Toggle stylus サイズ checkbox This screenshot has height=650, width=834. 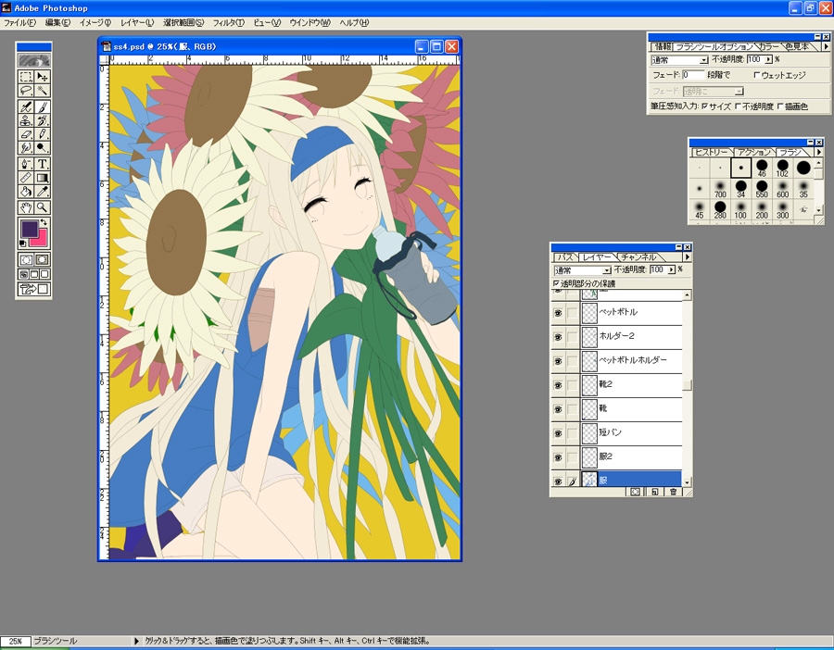coord(704,106)
